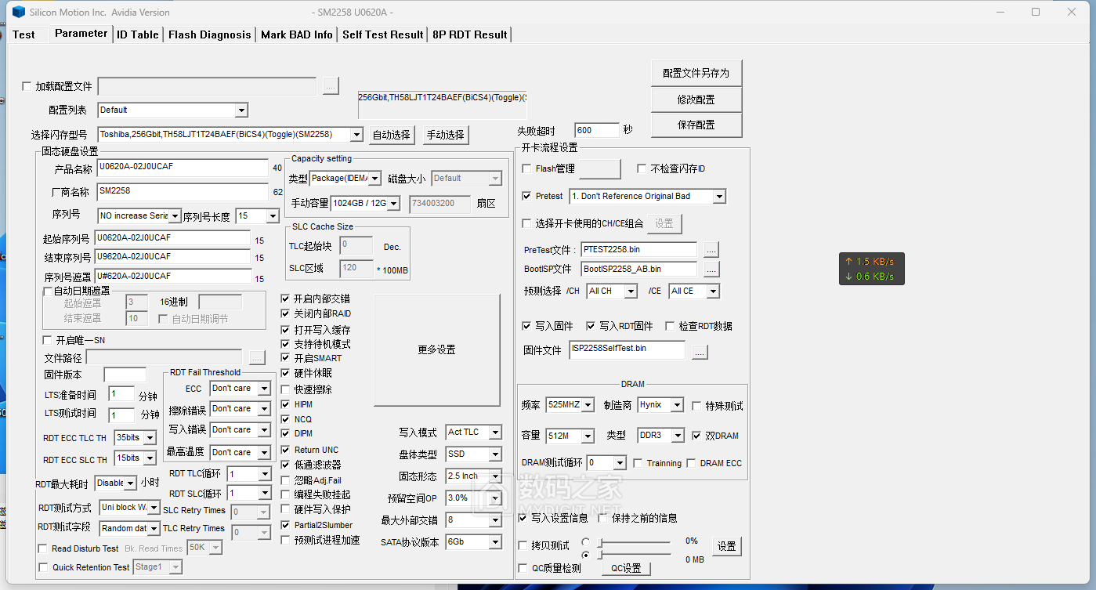
Task: Click browse button next to BootISP文件 field
Action: (x=711, y=270)
